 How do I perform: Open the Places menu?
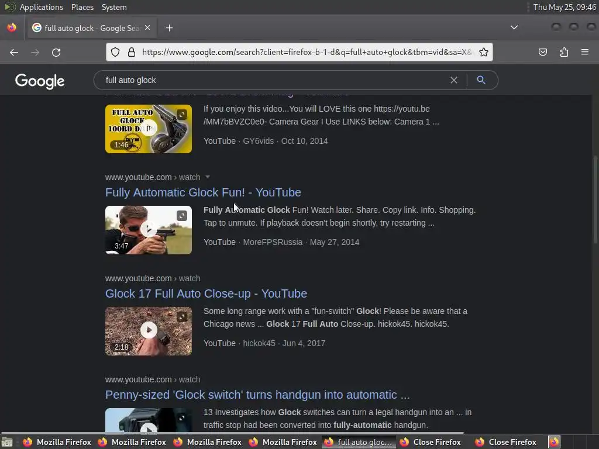click(x=82, y=7)
